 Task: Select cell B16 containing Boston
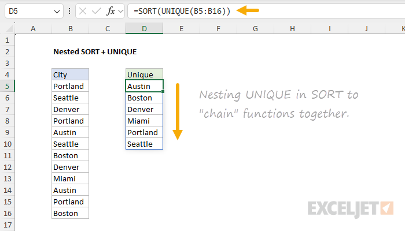click(70, 214)
